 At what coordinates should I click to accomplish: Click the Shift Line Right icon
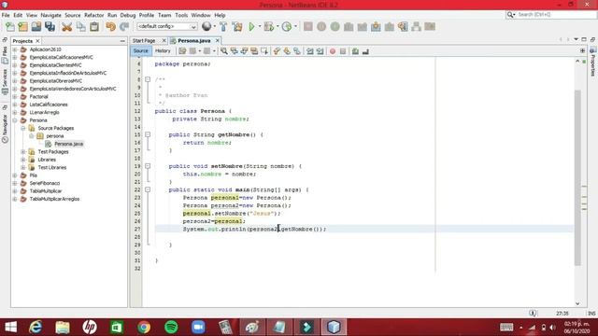tap(320, 51)
